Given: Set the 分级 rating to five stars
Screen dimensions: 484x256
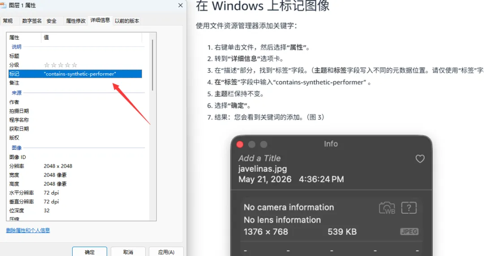Looking at the screenshot, I should click(x=74, y=65).
